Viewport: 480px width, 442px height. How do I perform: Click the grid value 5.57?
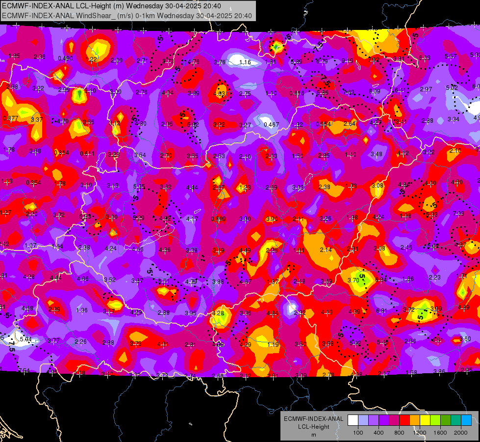point(450,56)
